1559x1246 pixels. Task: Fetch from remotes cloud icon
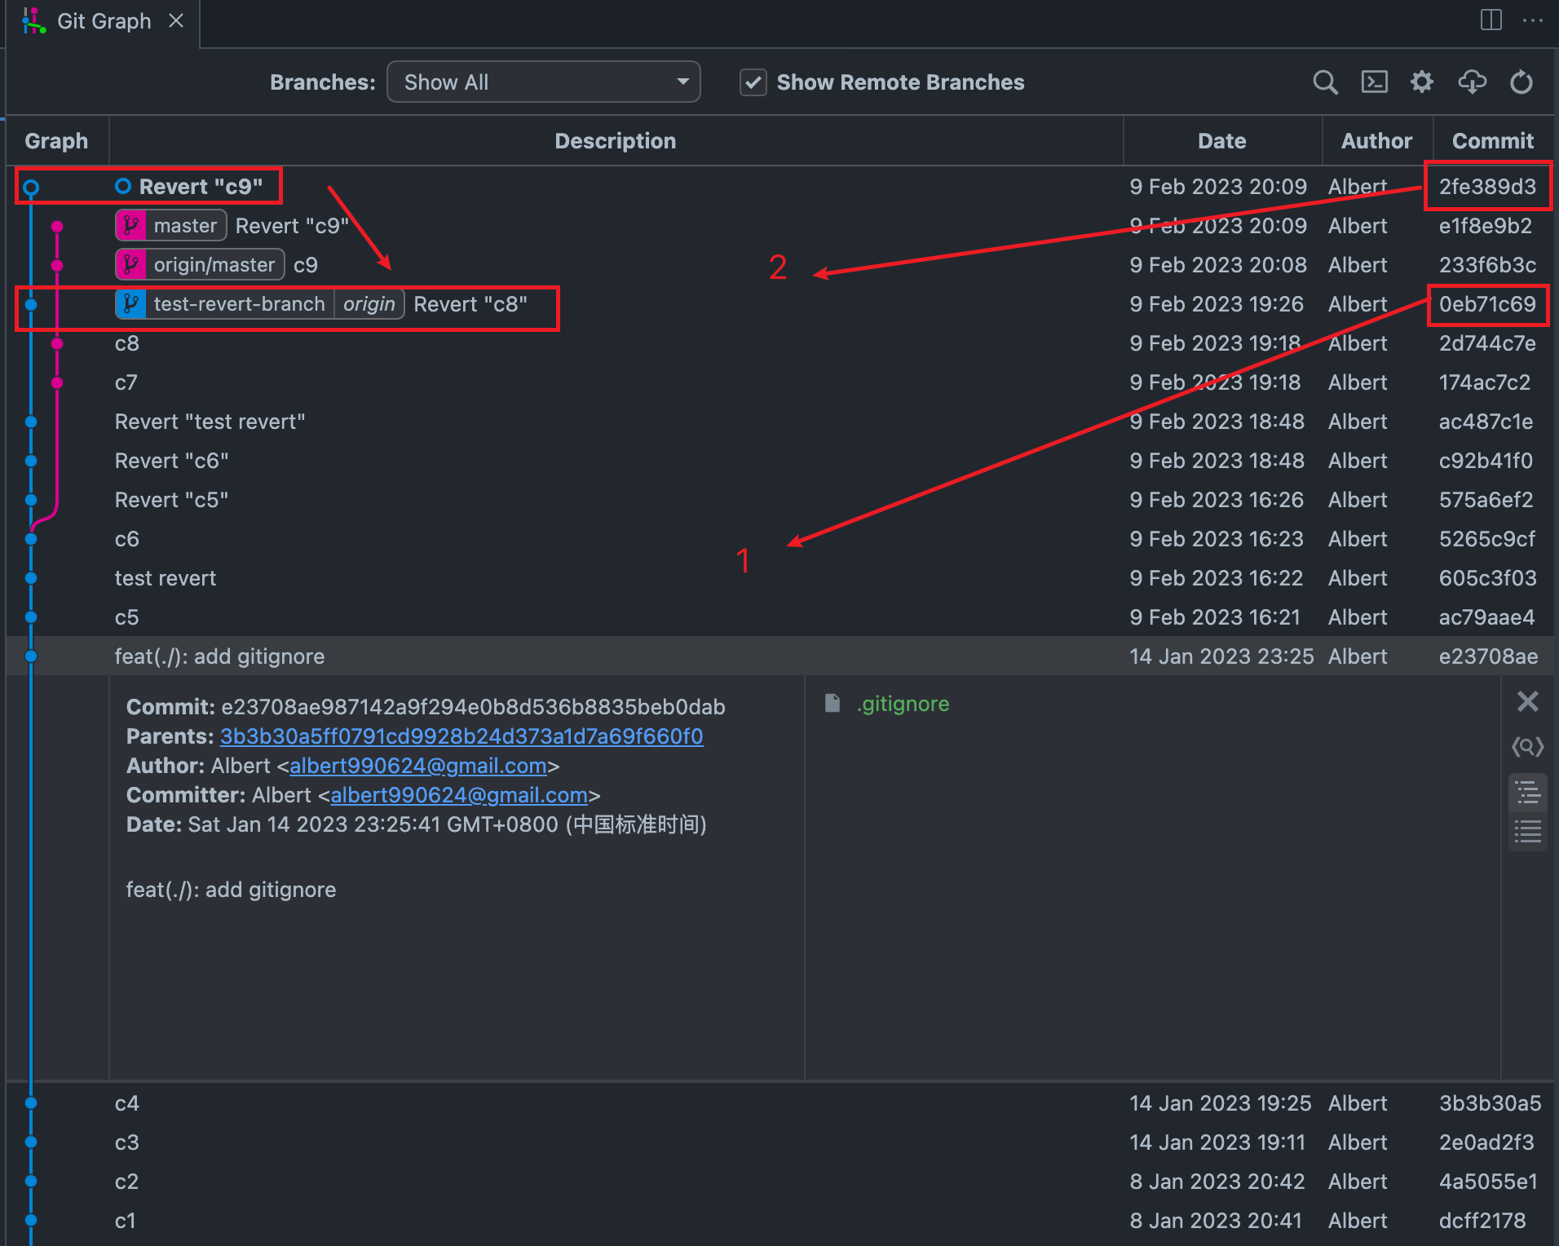click(x=1472, y=82)
